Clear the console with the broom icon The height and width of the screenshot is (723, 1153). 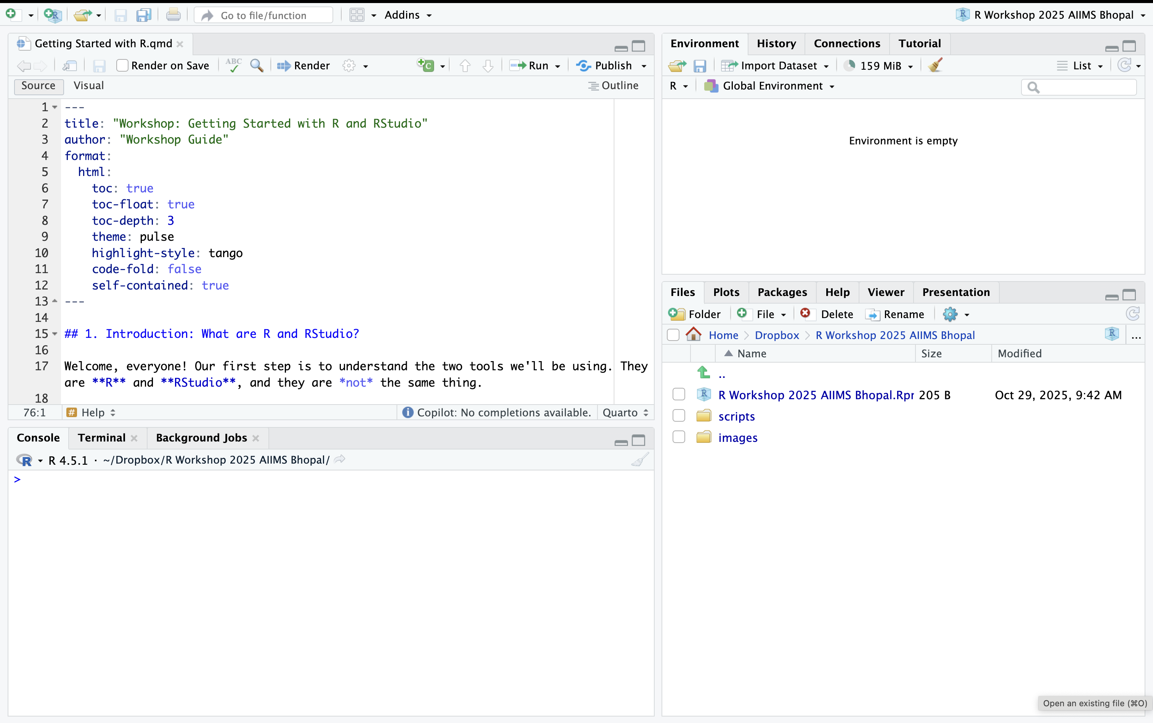tap(639, 459)
